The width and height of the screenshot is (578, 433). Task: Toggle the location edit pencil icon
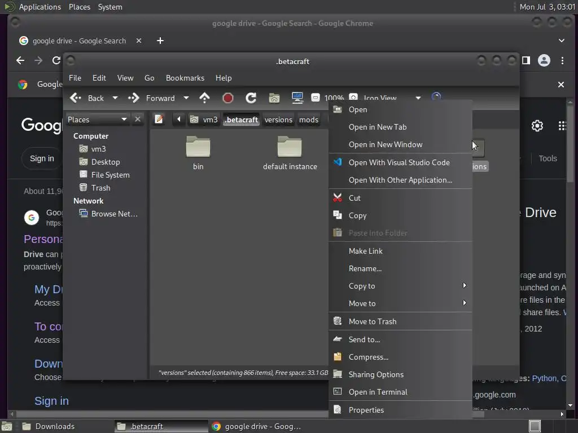click(x=159, y=120)
